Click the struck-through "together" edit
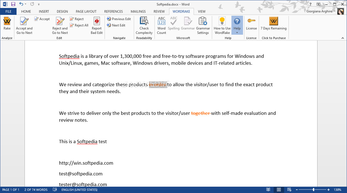Image resolution: width=347 pixels, height=193 pixels. pos(201,113)
